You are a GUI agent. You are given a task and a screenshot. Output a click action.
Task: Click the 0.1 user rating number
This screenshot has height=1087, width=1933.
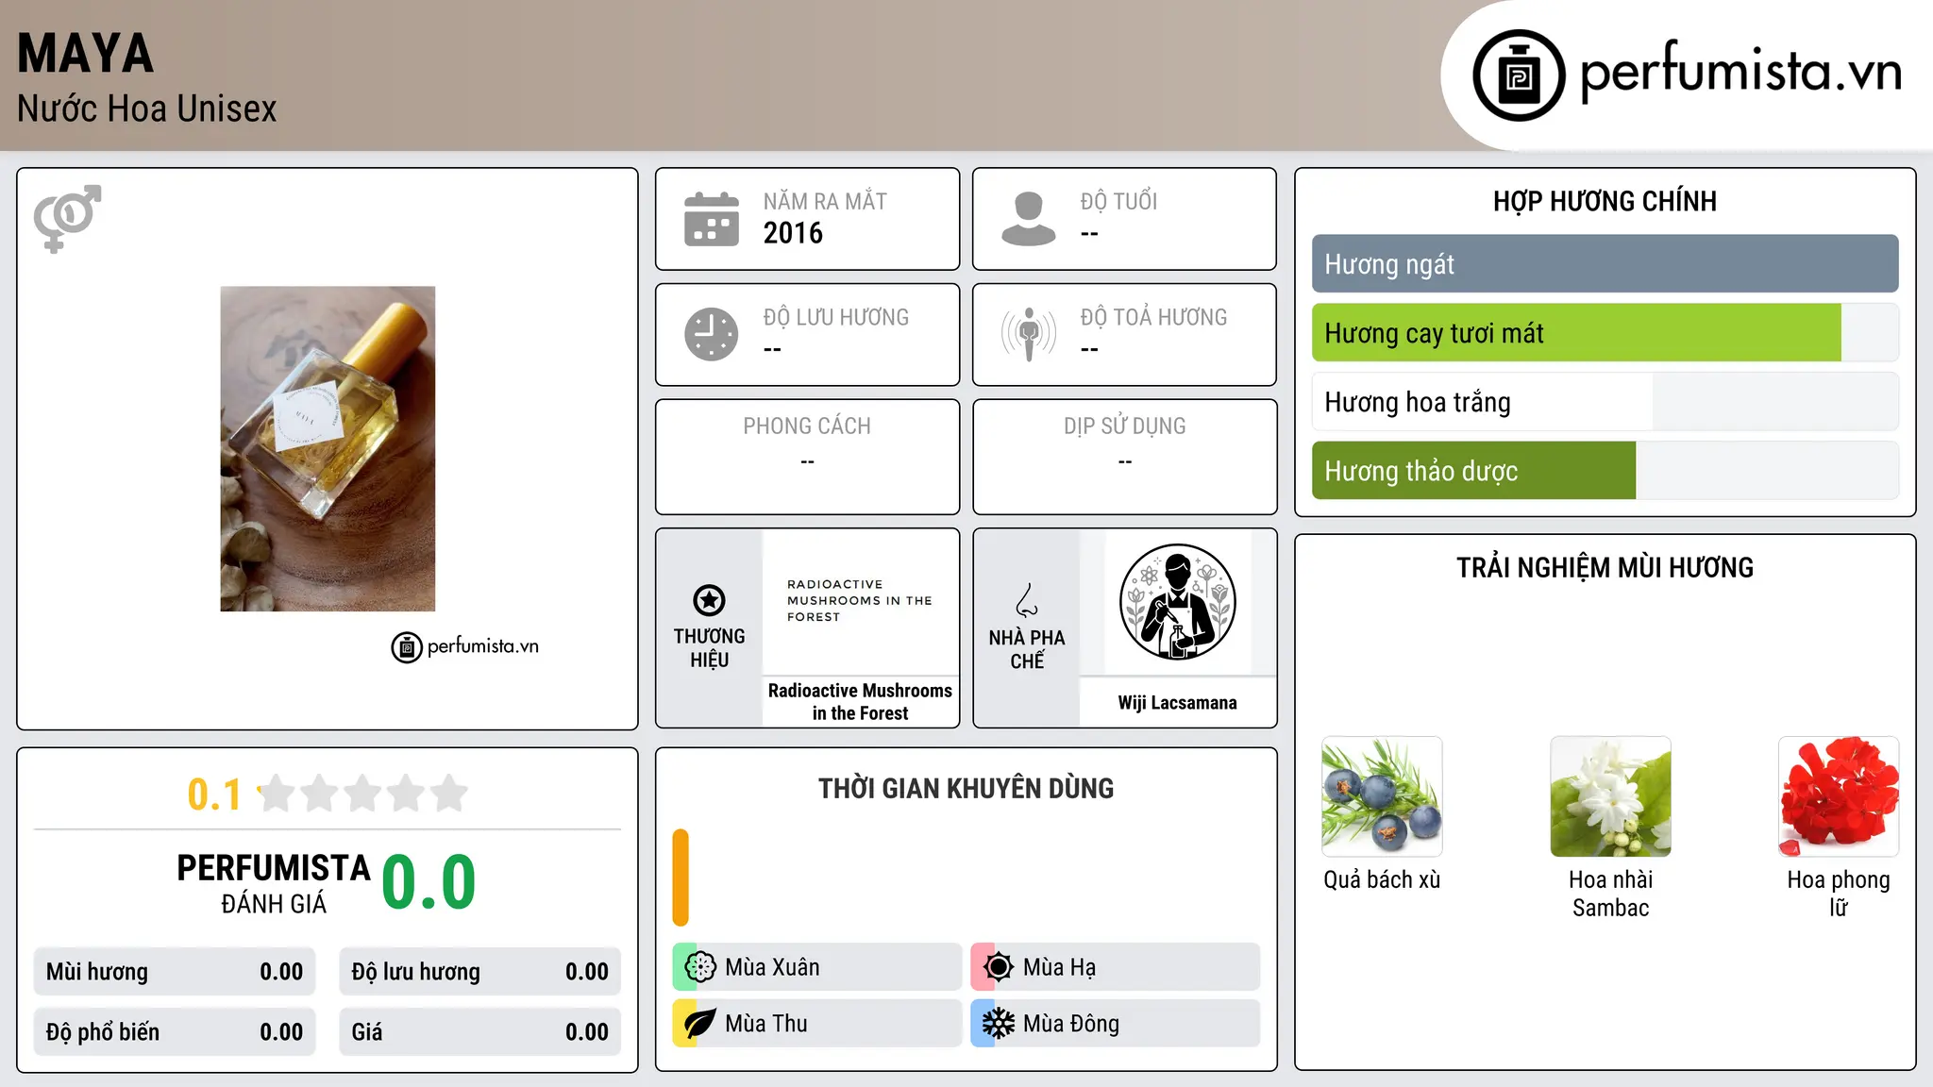point(214,794)
